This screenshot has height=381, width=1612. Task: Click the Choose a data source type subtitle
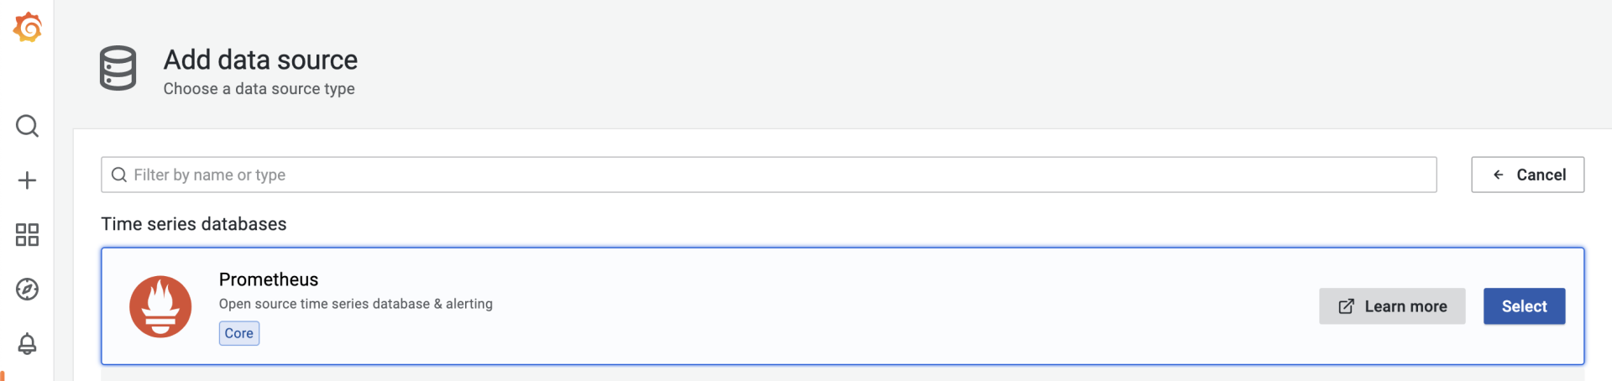[259, 89]
